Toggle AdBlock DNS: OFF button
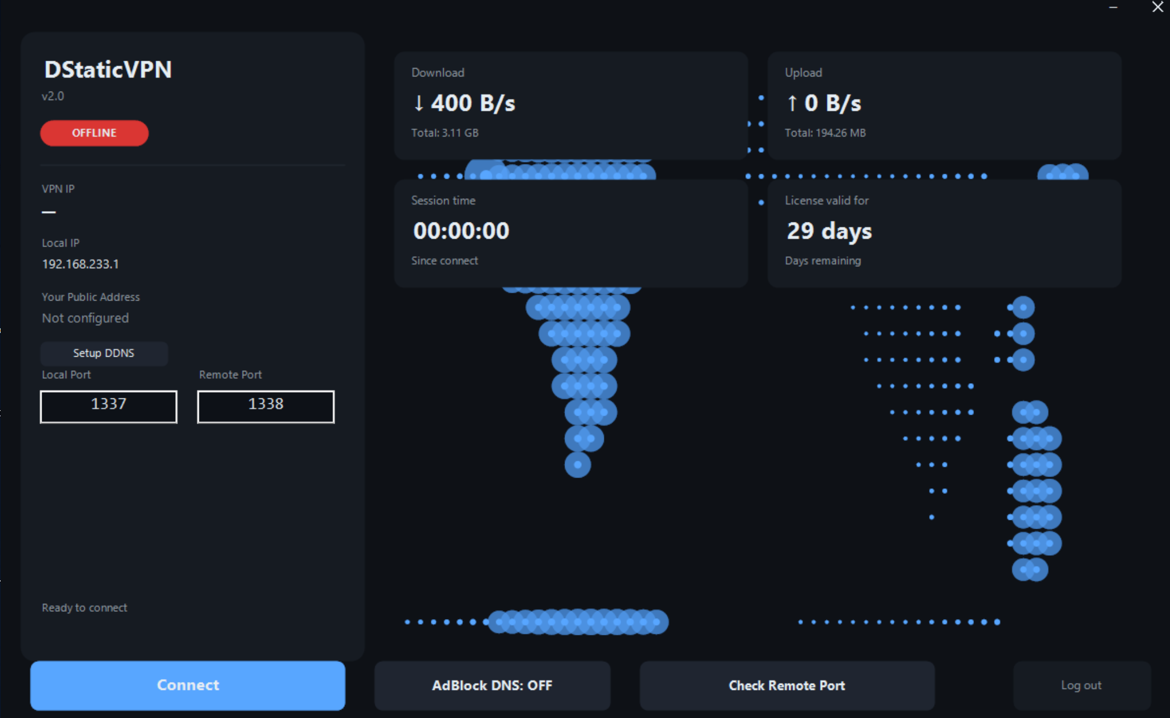This screenshot has width=1170, height=718. coord(492,685)
